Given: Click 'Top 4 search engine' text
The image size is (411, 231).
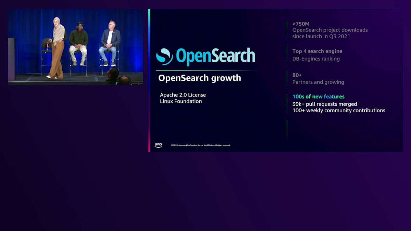Looking at the screenshot, I should coord(317,51).
